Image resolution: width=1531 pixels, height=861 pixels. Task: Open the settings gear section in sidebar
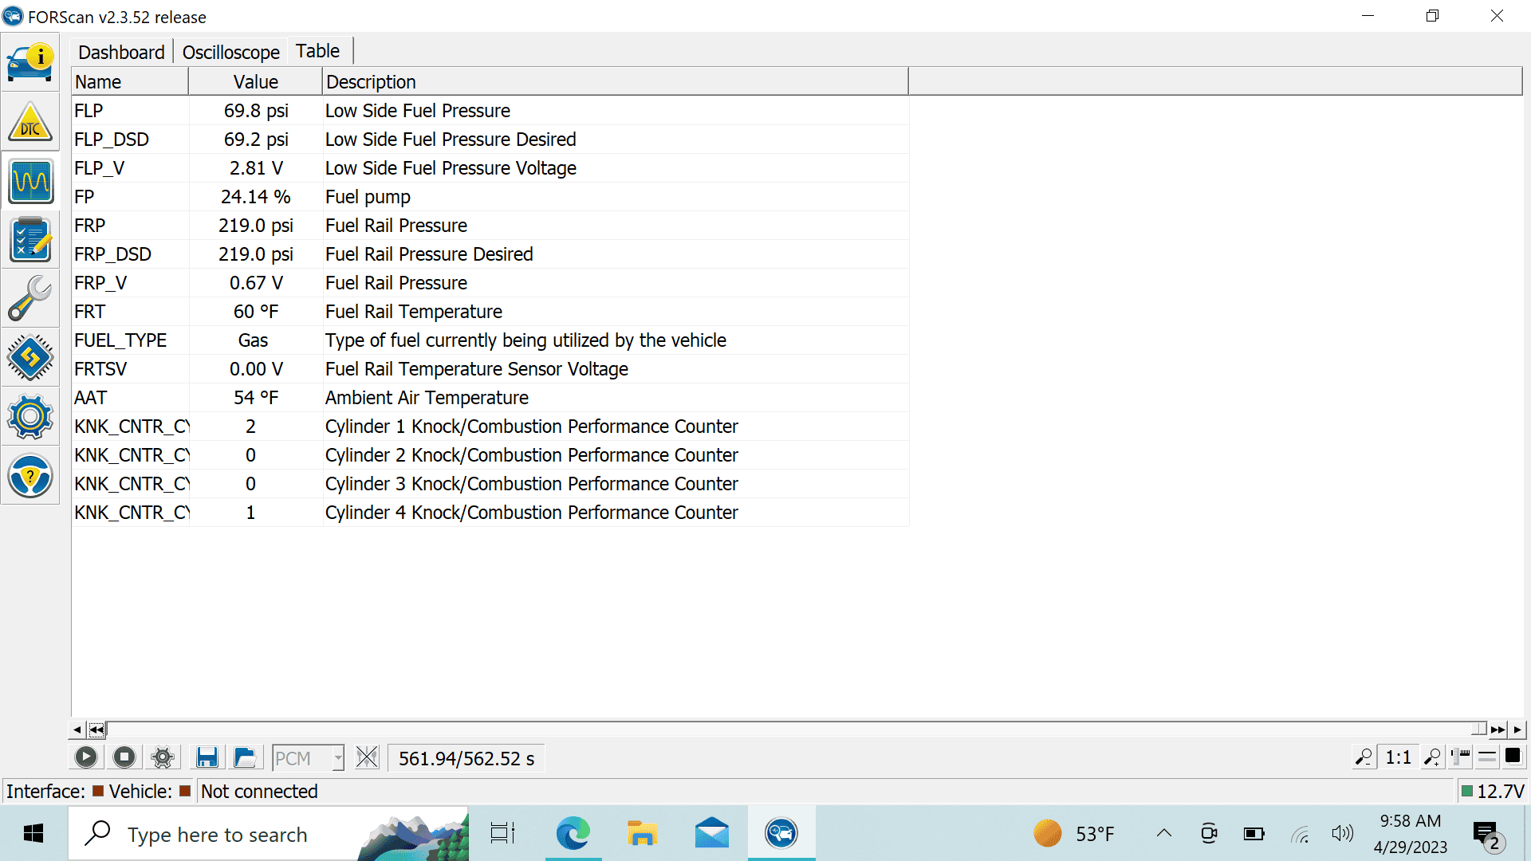coord(30,417)
